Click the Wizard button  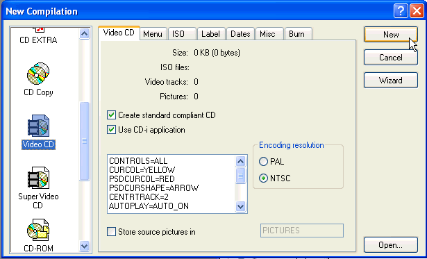391,81
